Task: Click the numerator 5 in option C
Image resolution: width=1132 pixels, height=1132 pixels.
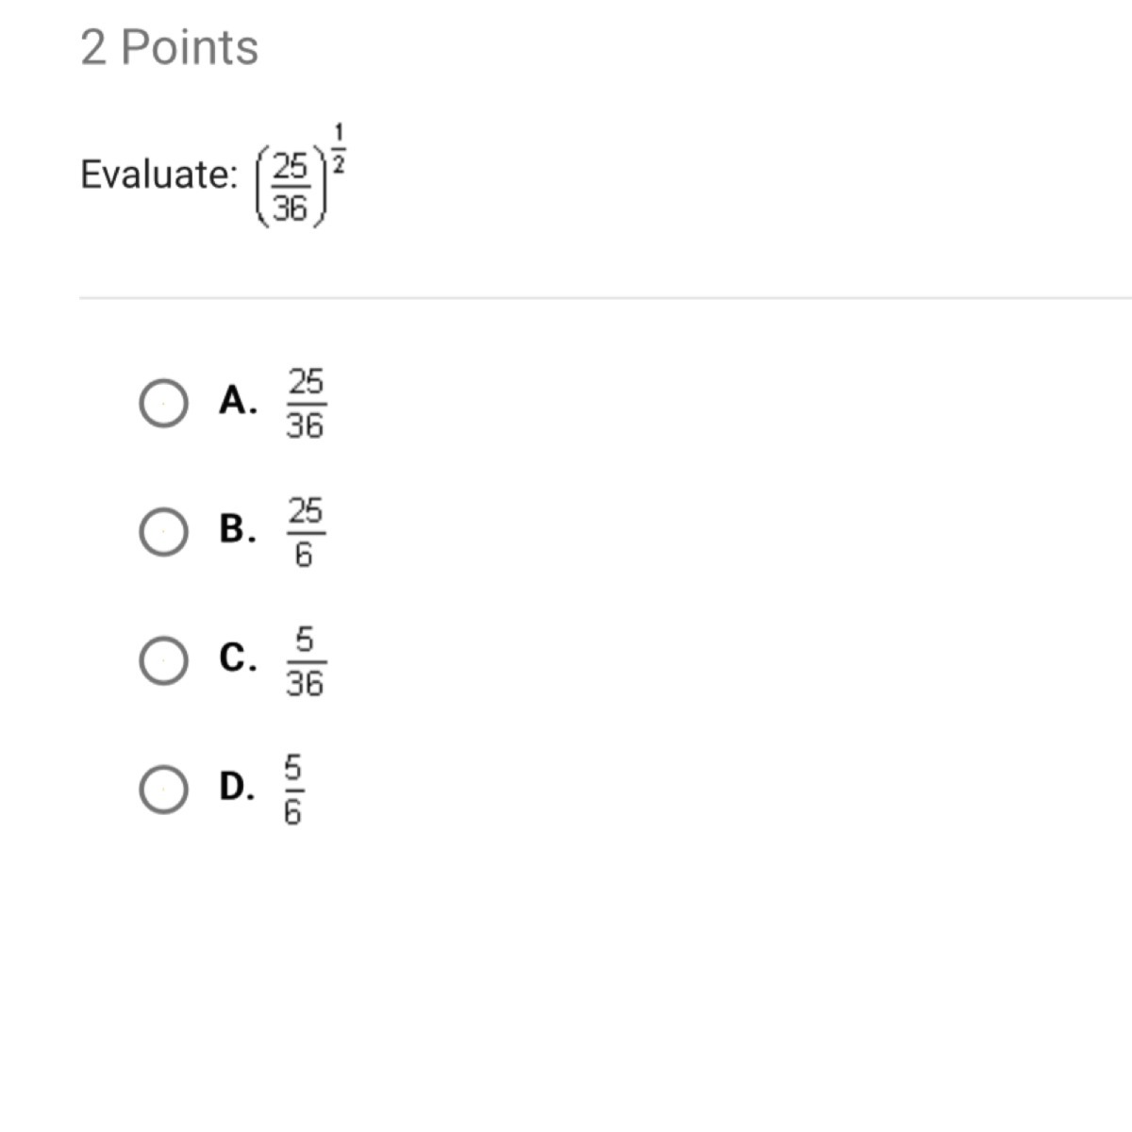Action: 305,641
